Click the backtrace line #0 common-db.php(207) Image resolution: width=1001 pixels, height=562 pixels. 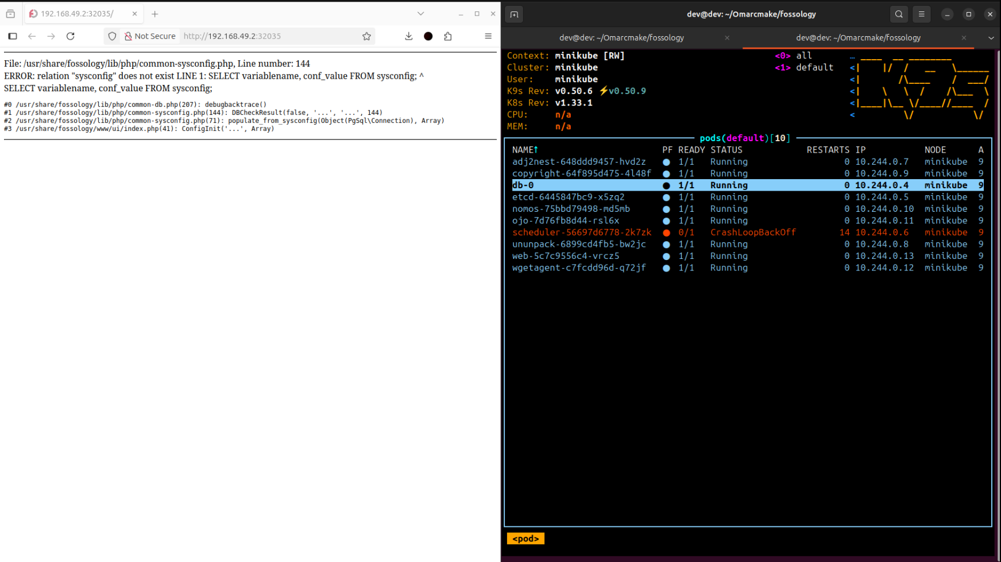136,104
